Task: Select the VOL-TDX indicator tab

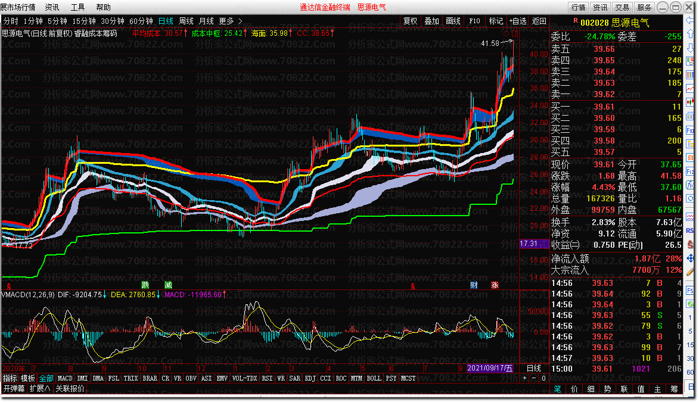Action: pyautogui.click(x=245, y=378)
